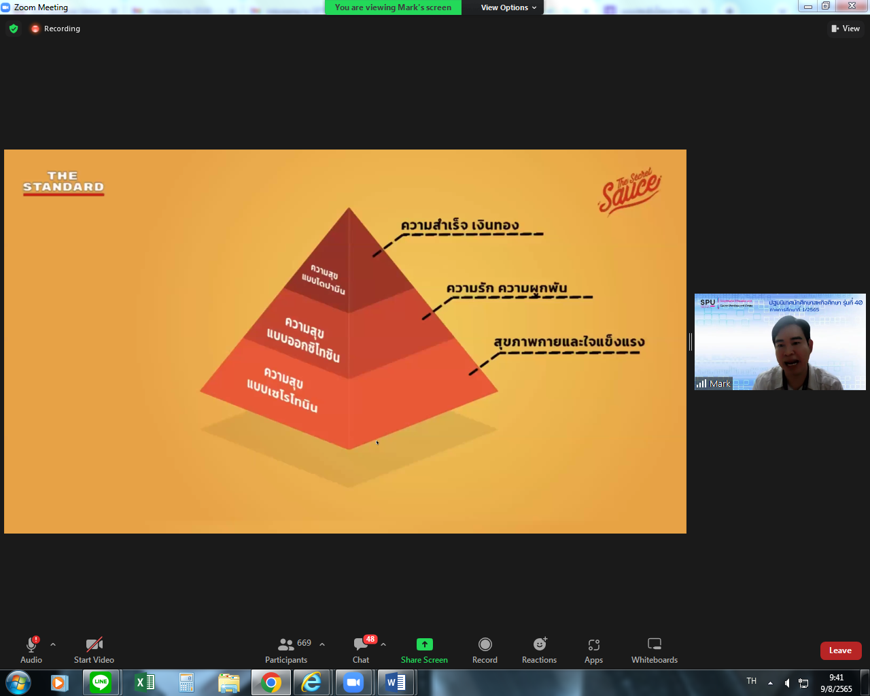
Task: Open the Reactions menu
Action: click(539, 644)
